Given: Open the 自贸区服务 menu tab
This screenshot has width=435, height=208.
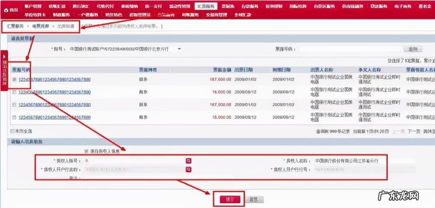Looking at the screenshot, I should click(324, 6).
